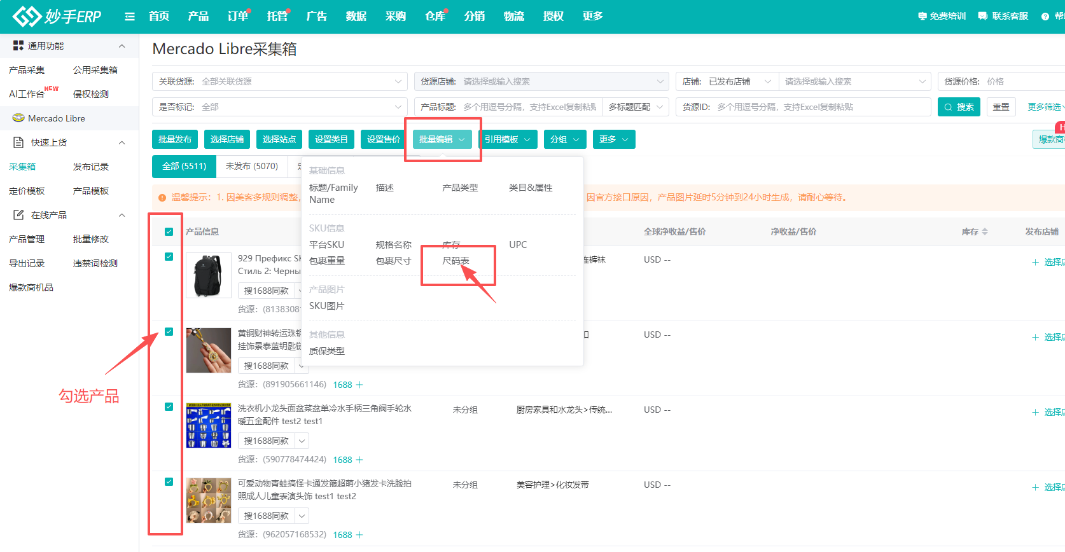This screenshot has width=1065, height=552.
Task: Toggle the hamburger sidebar menu icon
Action: click(x=130, y=17)
